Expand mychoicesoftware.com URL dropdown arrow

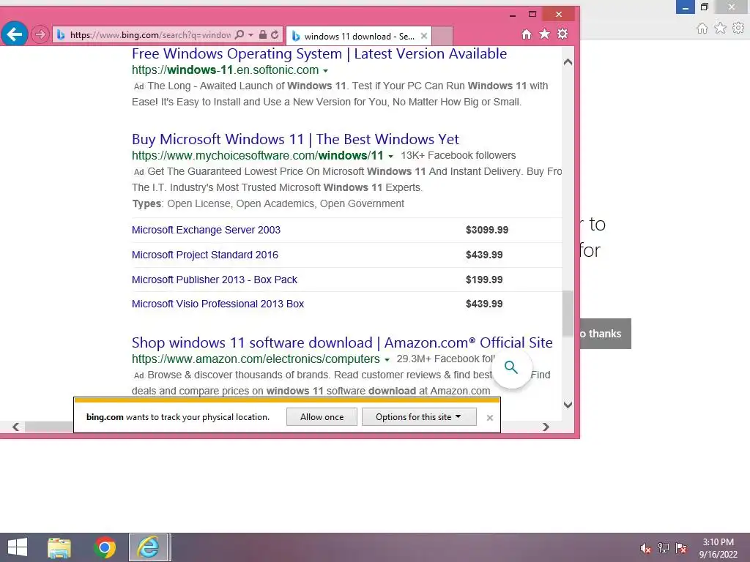(x=390, y=157)
